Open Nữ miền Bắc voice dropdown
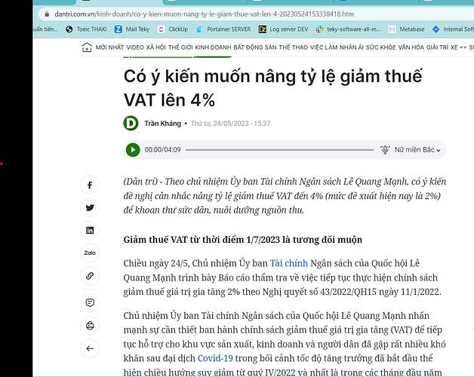The height and width of the screenshot is (377, 474). [x=417, y=150]
